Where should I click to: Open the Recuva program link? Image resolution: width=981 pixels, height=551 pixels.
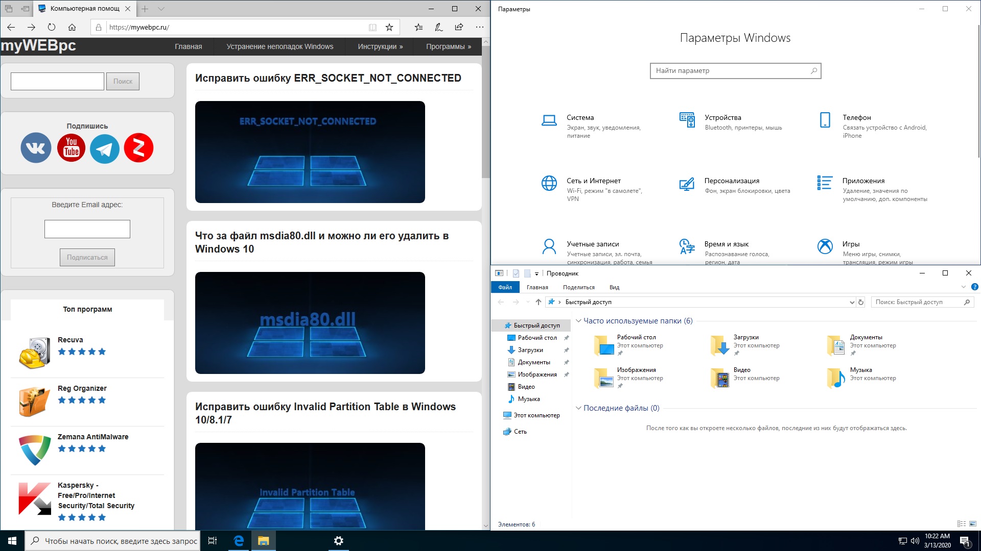pos(71,340)
